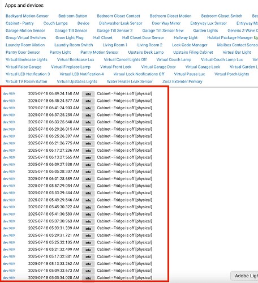Open Bedroom Closet Motion link
The image size is (258, 283).
pos(170,16)
